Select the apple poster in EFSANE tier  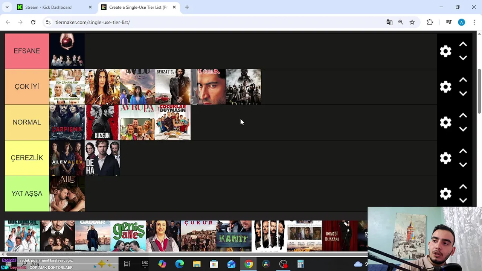pos(67,51)
